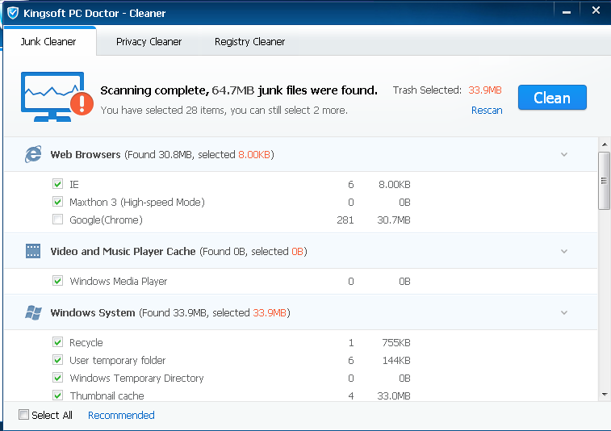This screenshot has width=611, height=431.
Task: Select the Google(Chrome) row label
Action: pyautogui.click(x=106, y=220)
